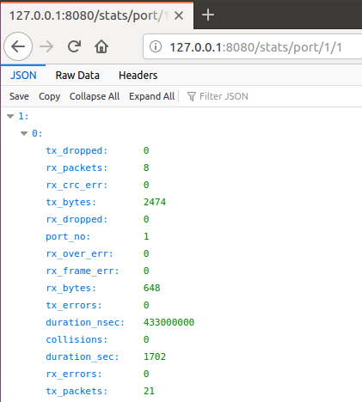
Task: Switch to the Raw Data tab
Action: coord(77,76)
